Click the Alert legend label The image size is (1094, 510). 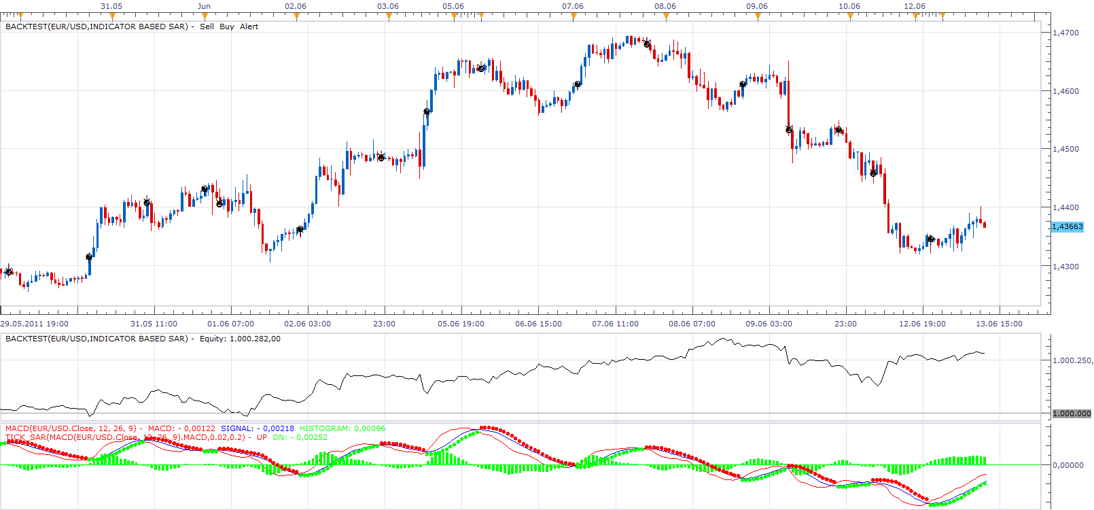(x=249, y=27)
